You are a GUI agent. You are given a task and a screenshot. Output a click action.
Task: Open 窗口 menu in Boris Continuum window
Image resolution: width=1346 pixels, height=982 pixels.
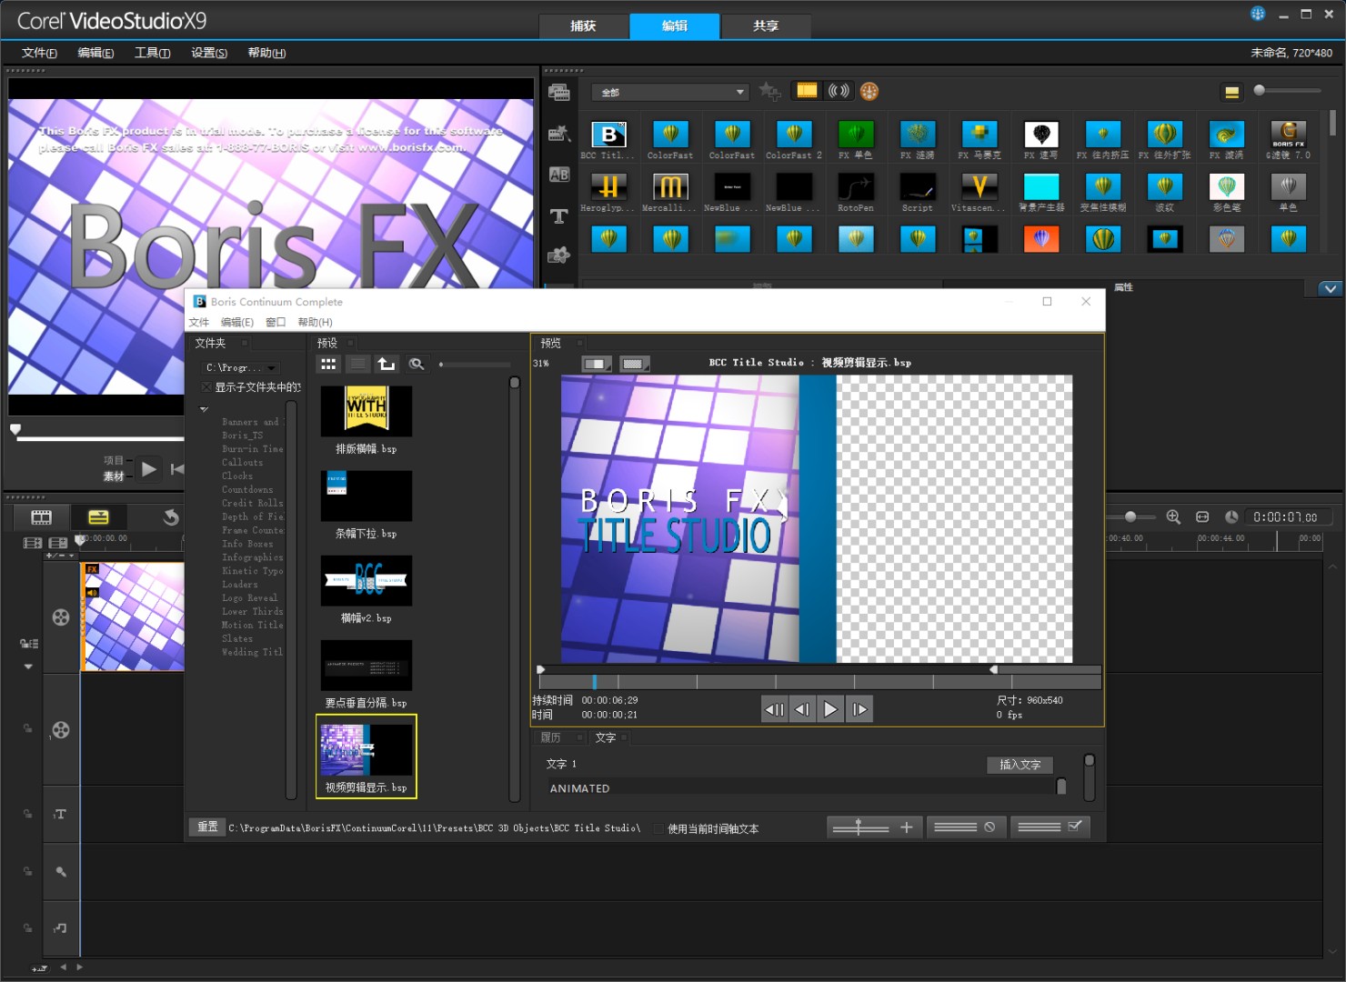[x=276, y=322]
